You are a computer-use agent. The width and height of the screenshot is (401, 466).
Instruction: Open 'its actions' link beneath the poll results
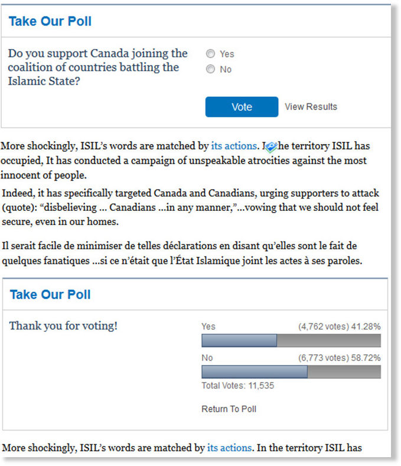pyautogui.click(x=229, y=448)
